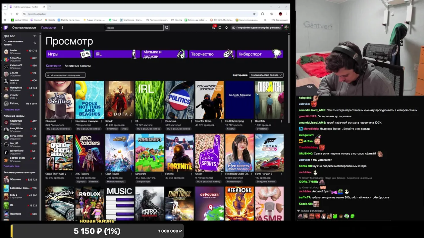Click the Киберспорт category banner
424x238 pixels.
click(x=260, y=54)
